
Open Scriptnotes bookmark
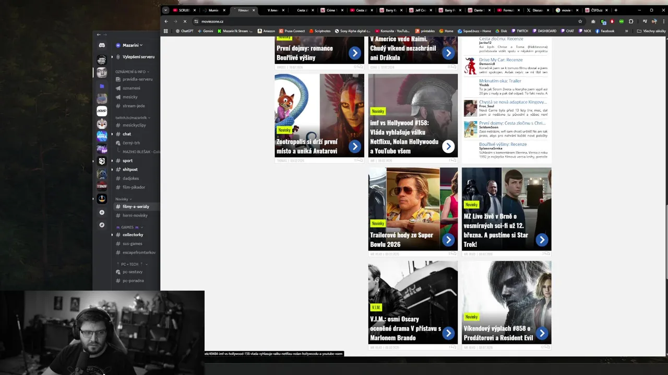coord(320,31)
